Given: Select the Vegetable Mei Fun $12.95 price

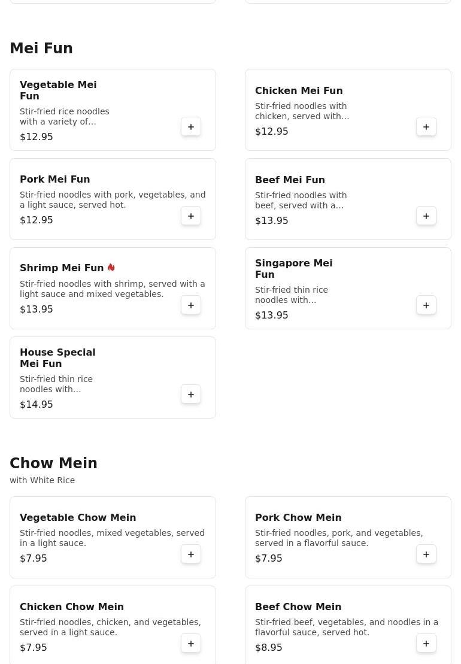Looking at the screenshot, I should click(37, 137).
